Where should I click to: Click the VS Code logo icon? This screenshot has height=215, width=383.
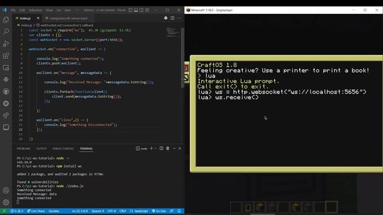[x=5, y=10]
